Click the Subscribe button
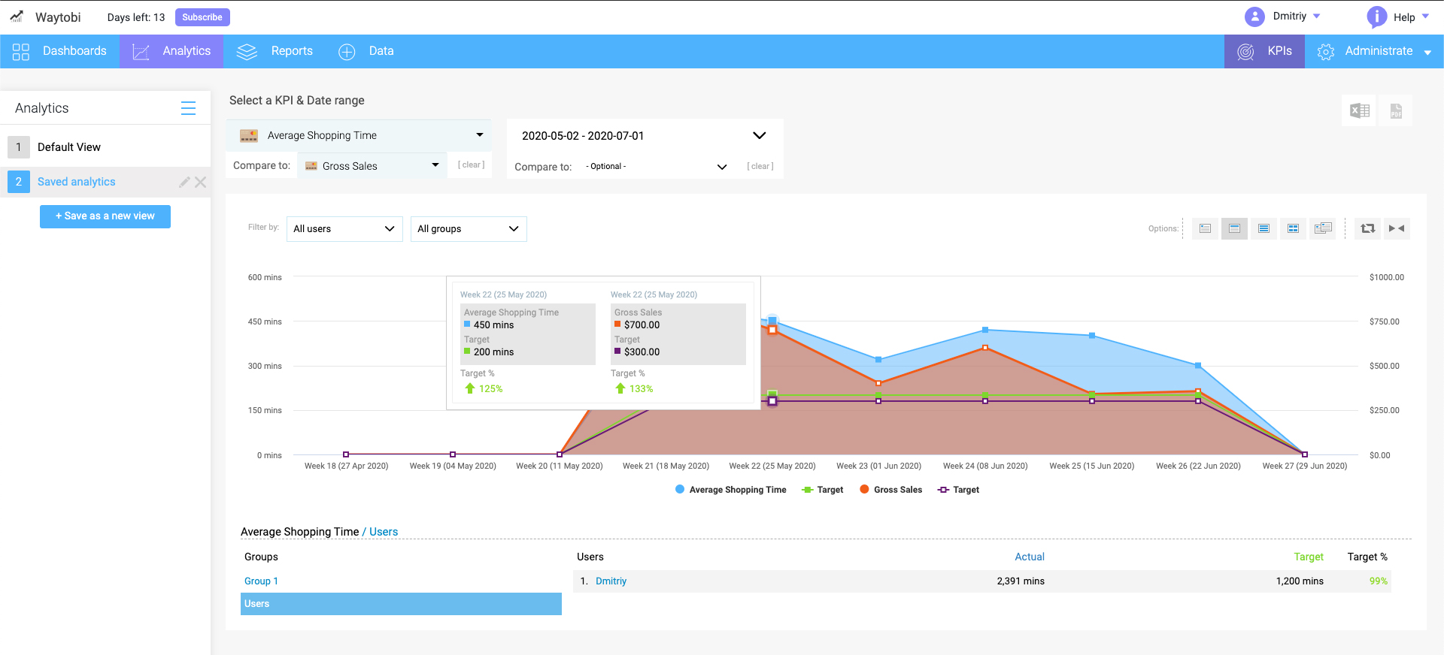 [x=202, y=17]
